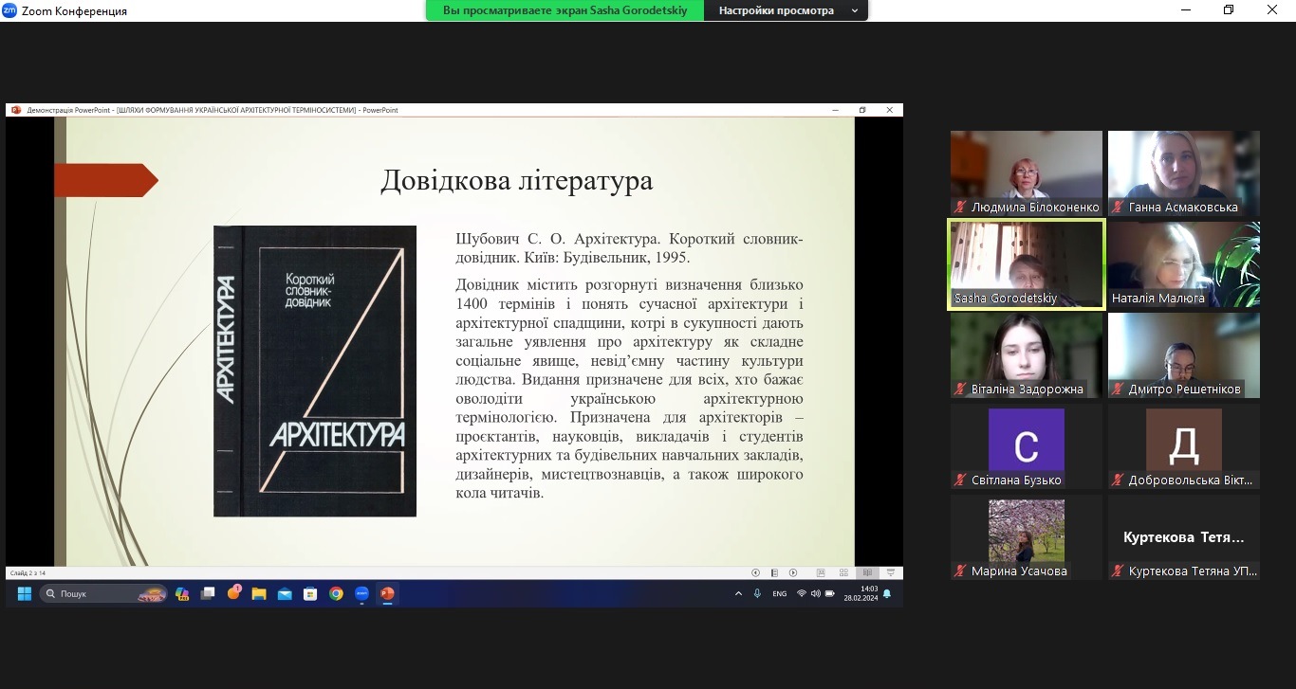Open Copilot icon on shared taskbar
Screen dimensions: 1296x689
tap(182, 594)
